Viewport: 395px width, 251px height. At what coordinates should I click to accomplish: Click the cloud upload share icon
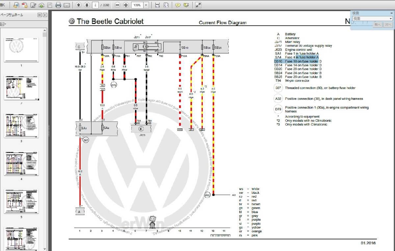tap(41, 5)
